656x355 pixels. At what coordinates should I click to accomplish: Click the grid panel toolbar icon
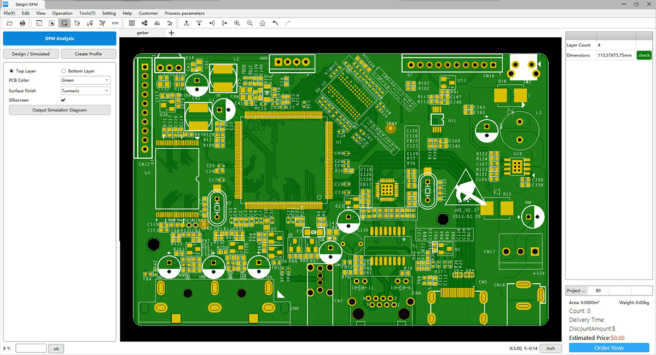point(132,23)
